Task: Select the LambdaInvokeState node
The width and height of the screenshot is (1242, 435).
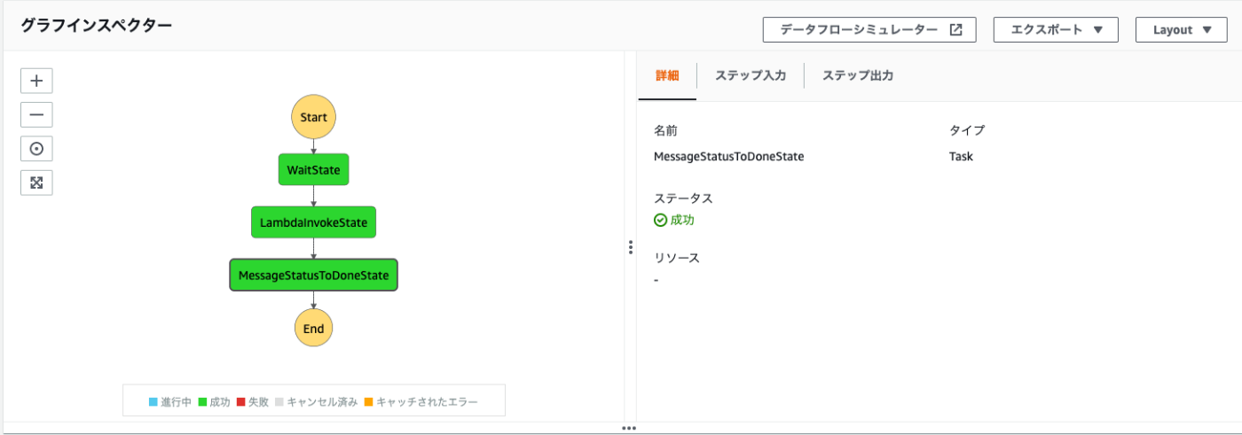Action: click(313, 222)
